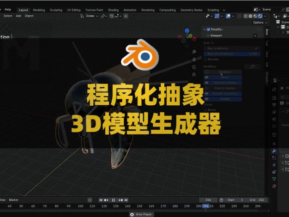Switch to Modeling workspace tab
Viewport: 289px width, 217px height.
click(39, 10)
